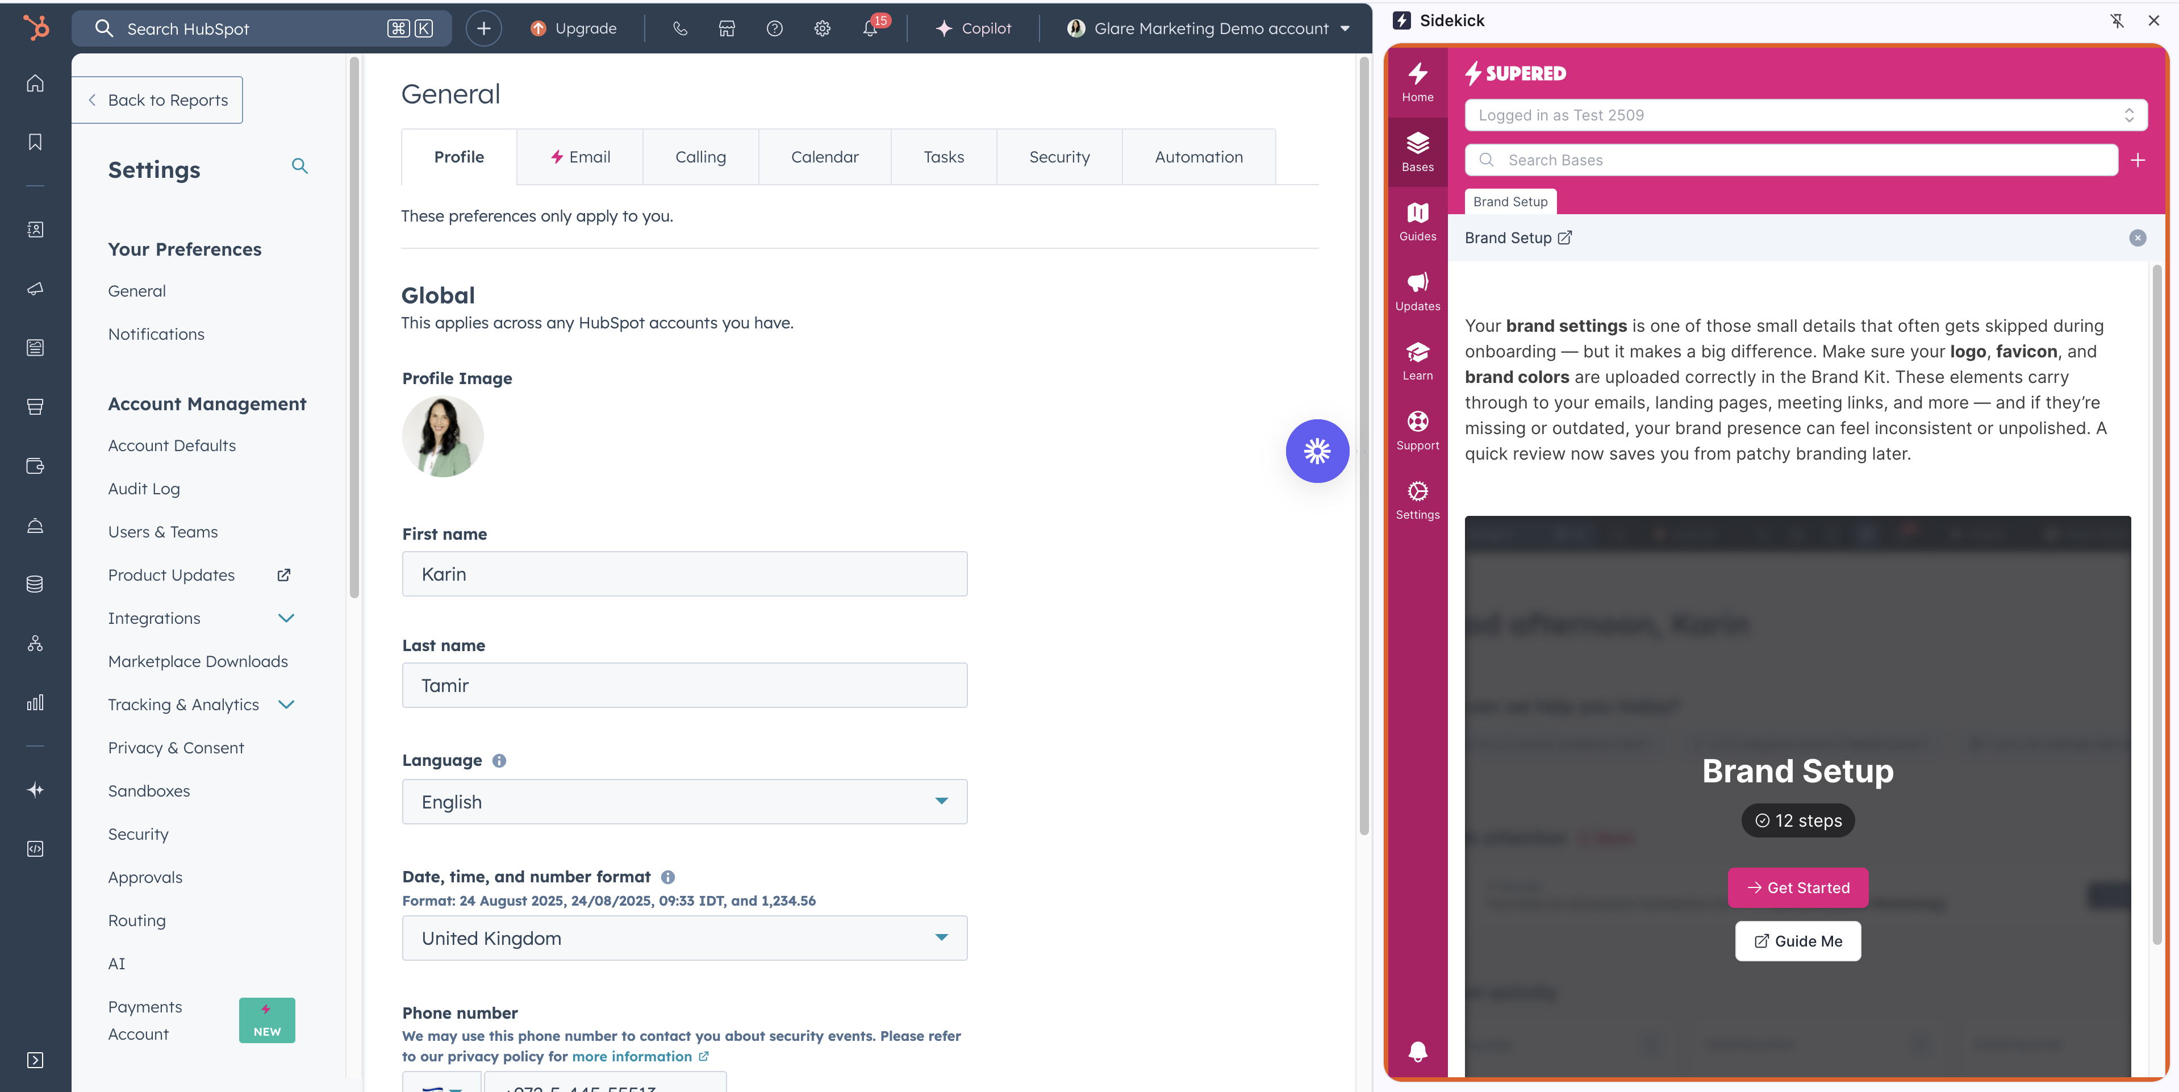The width and height of the screenshot is (2179, 1092).
Task: Click Get Started on Brand Setup
Action: pos(1797,887)
